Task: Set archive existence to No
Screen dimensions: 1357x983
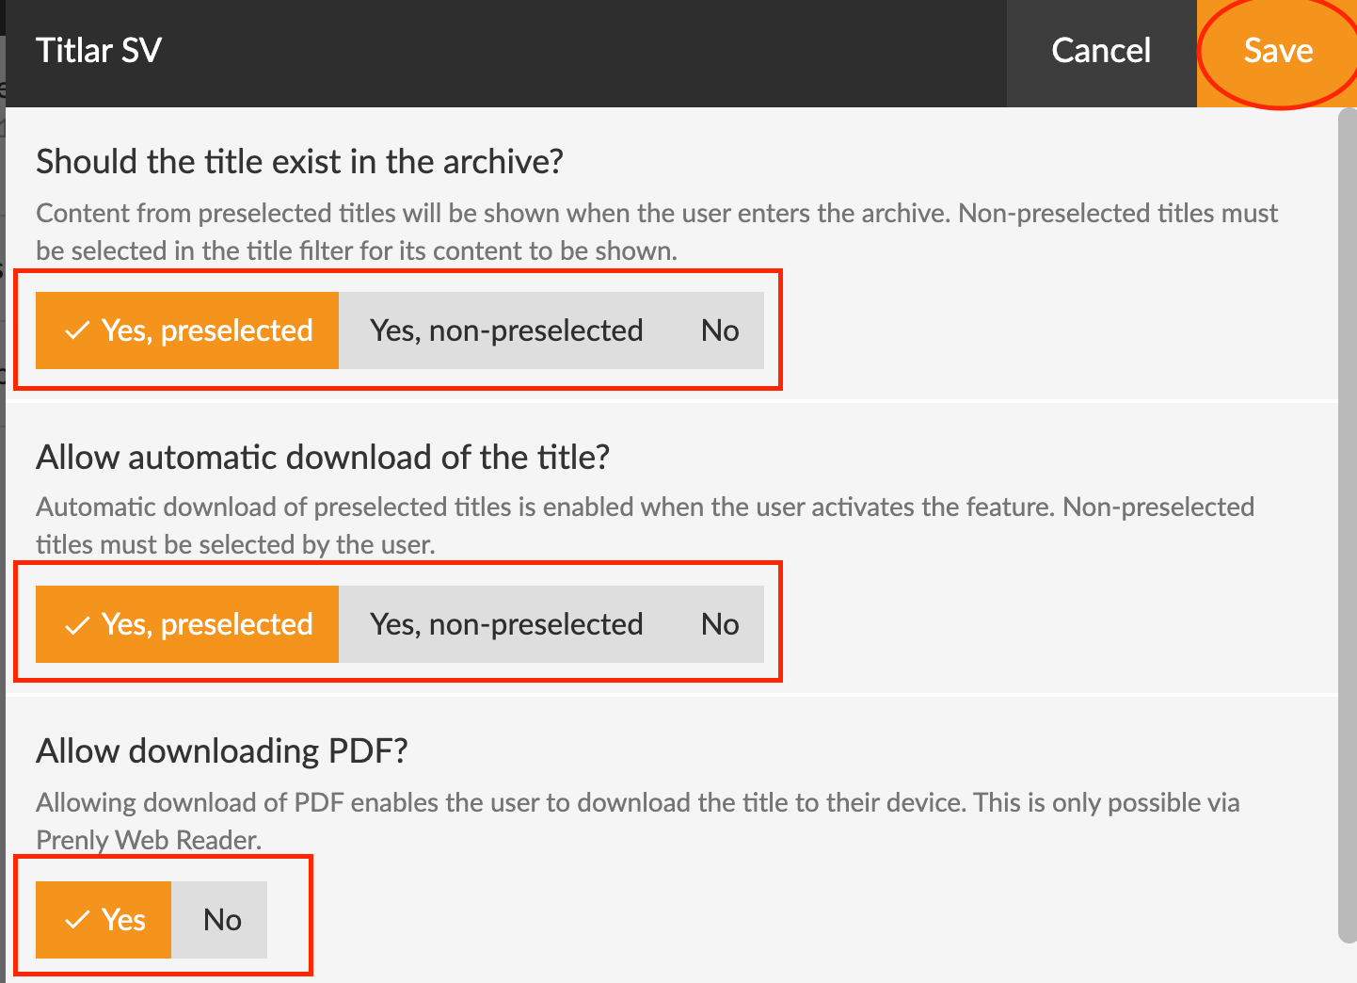Action: pyautogui.click(x=720, y=330)
